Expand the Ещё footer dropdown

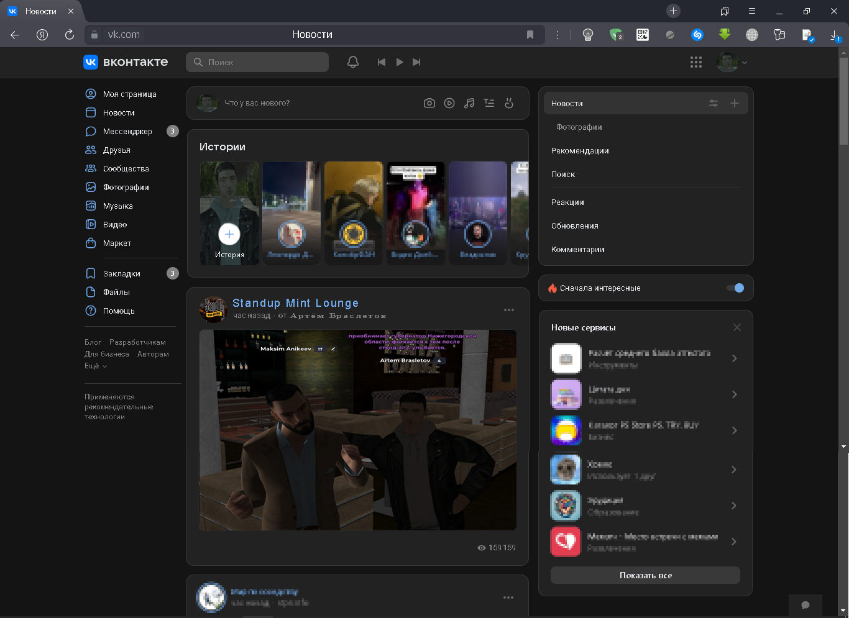click(x=96, y=366)
